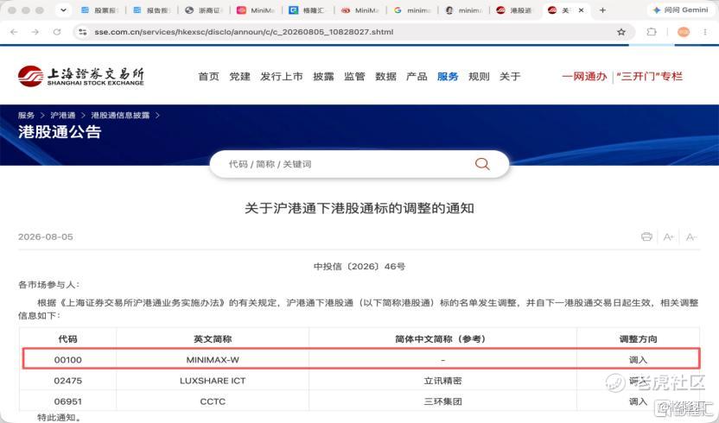The width and height of the screenshot is (719, 423).
Task: Click the announcement title 关于沪港通下港股通标的调整的通知
Action: (359, 209)
